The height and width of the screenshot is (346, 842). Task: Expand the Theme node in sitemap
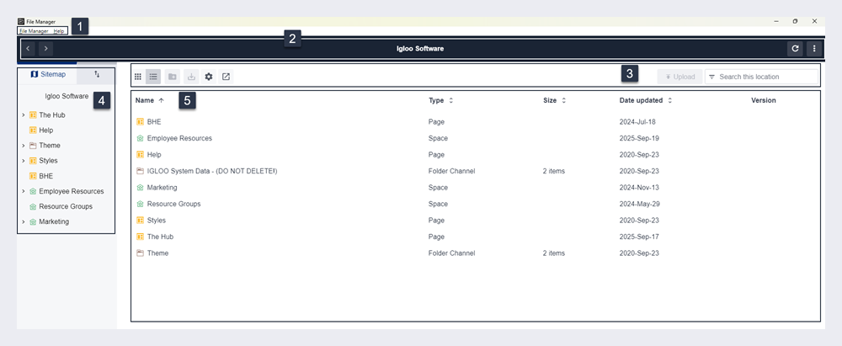click(x=24, y=146)
